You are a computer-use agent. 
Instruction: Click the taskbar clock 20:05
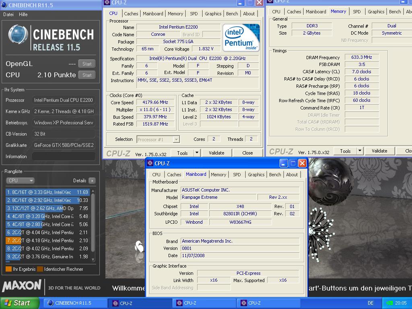coord(401,303)
